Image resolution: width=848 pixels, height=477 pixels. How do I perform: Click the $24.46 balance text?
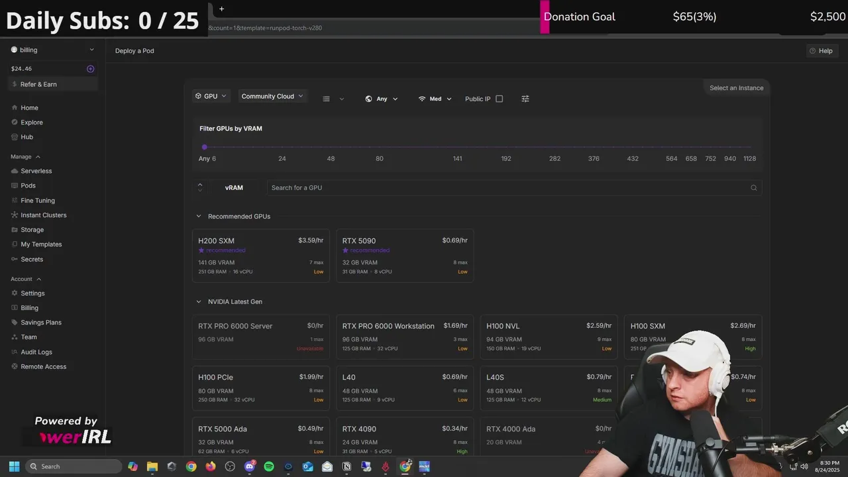coord(21,69)
